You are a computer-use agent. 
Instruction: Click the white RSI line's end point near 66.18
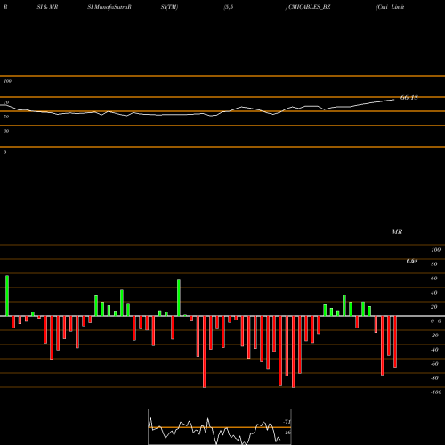tap(394, 100)
